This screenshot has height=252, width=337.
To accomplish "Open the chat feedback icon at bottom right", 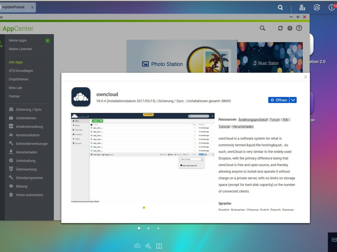I will pos(334,240).
